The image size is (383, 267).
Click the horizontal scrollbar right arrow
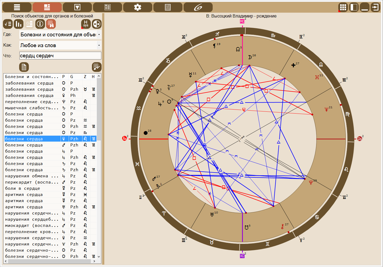click(94, 261)
